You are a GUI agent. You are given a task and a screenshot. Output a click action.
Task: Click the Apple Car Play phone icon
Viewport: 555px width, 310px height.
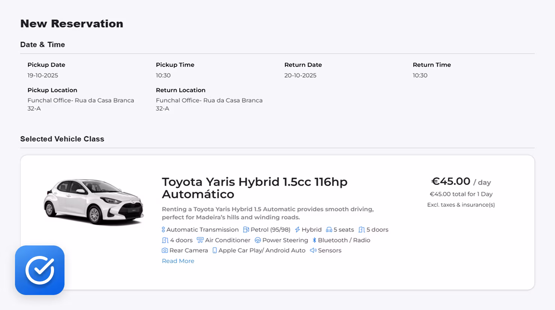214,250
